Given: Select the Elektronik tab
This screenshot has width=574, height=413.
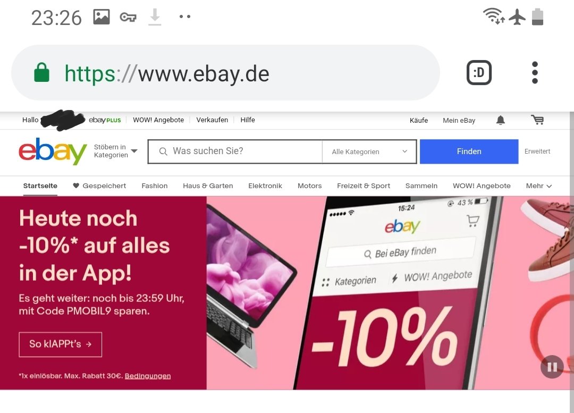Looking at the screenshot, I should (265, 186).
